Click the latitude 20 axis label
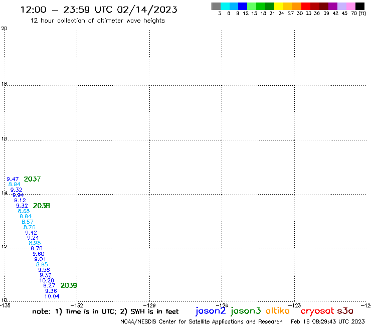The width and height of the screenshot is (371, 326). coord(4,29)
